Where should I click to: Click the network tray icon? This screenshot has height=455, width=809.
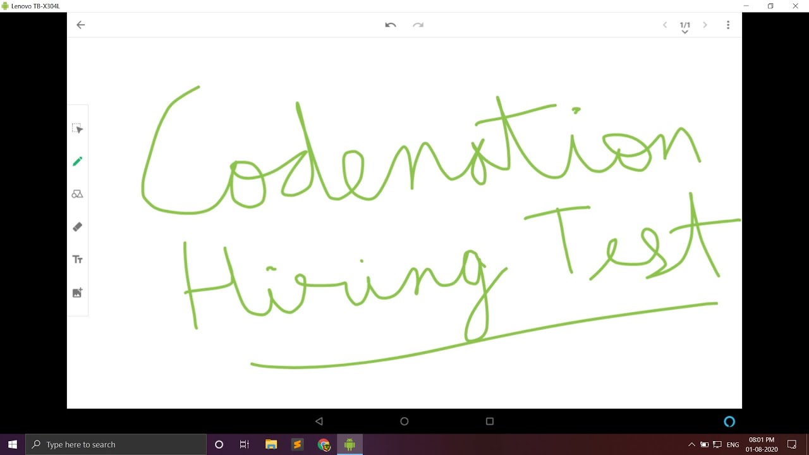coord(718,445)
